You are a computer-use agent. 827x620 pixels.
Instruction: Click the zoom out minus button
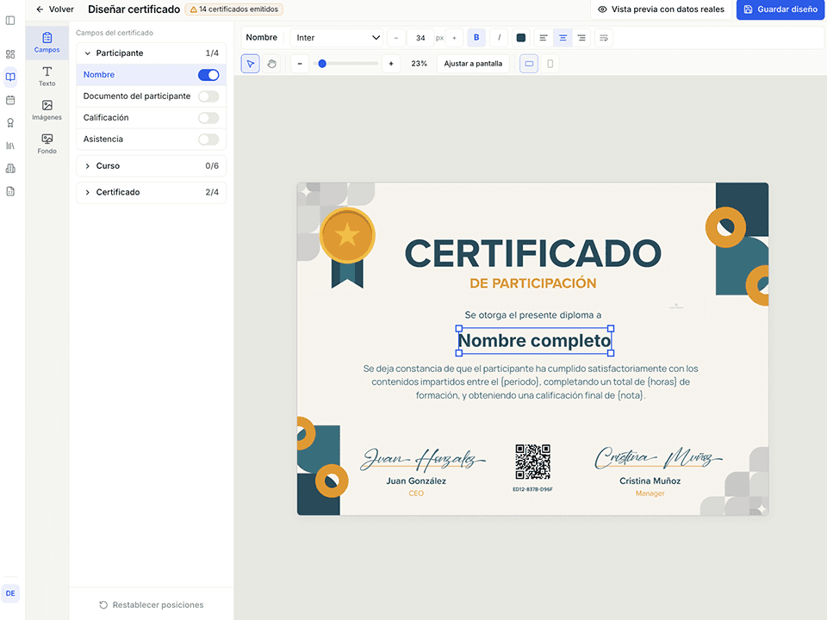(x=300, y=64)
